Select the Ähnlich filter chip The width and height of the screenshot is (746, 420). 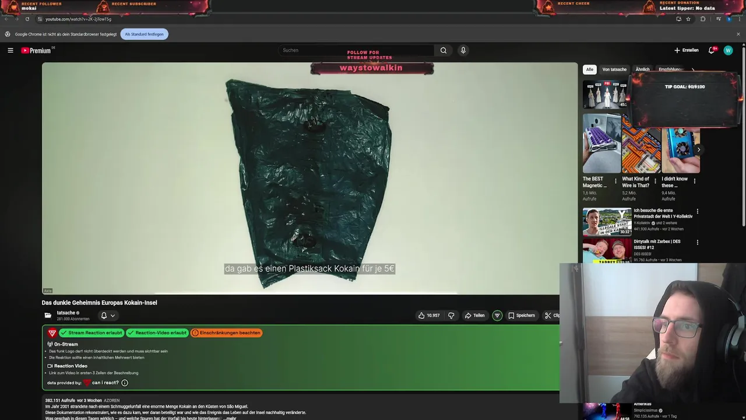pos(642,69)
